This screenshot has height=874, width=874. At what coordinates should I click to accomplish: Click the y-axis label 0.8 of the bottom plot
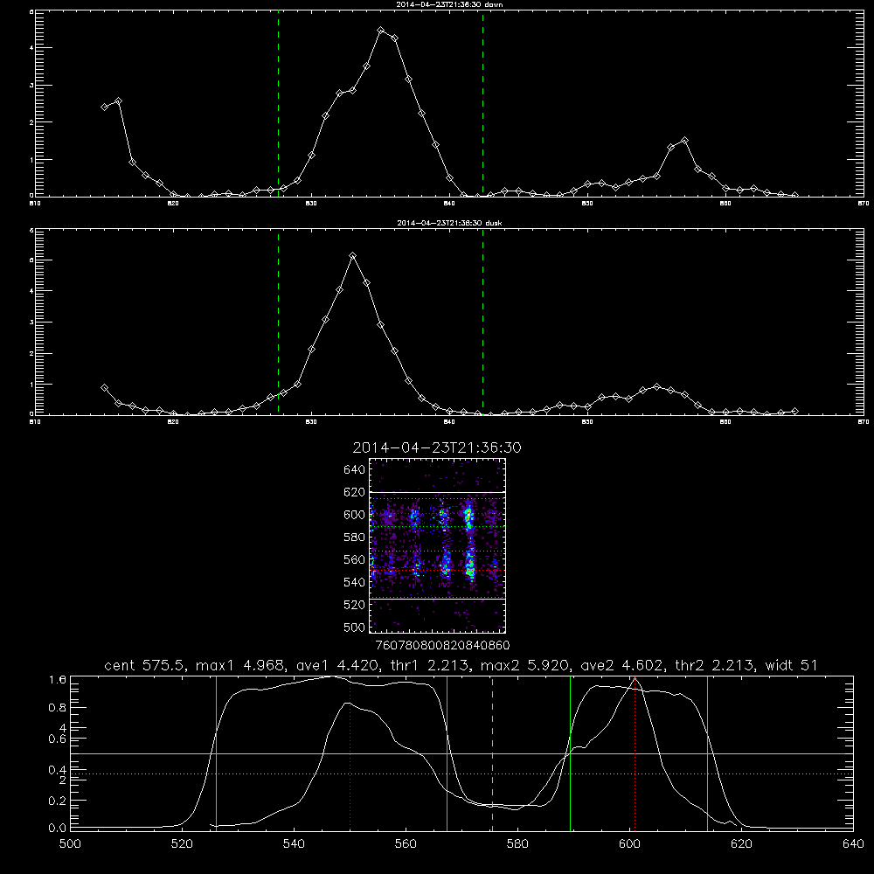point(58,707)
